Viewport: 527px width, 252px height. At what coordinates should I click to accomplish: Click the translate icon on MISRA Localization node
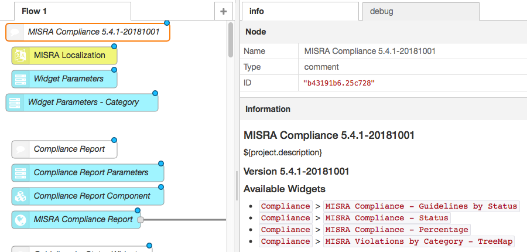20,56
